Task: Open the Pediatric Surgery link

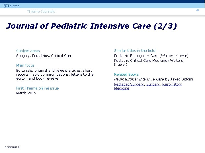Action: (x=129, y=84)
